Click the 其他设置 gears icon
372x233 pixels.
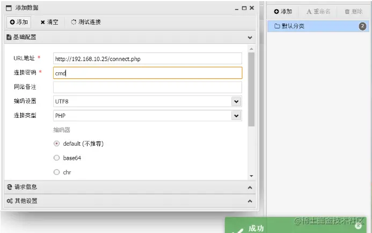tap(10, 201)
